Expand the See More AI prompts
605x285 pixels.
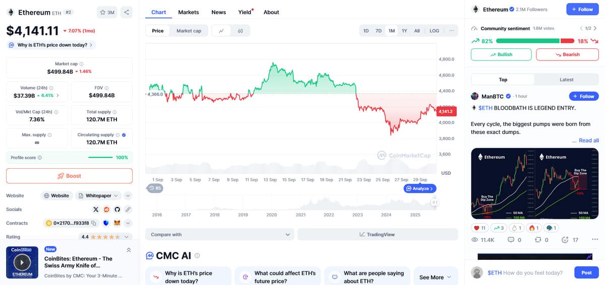coord(435,277)
